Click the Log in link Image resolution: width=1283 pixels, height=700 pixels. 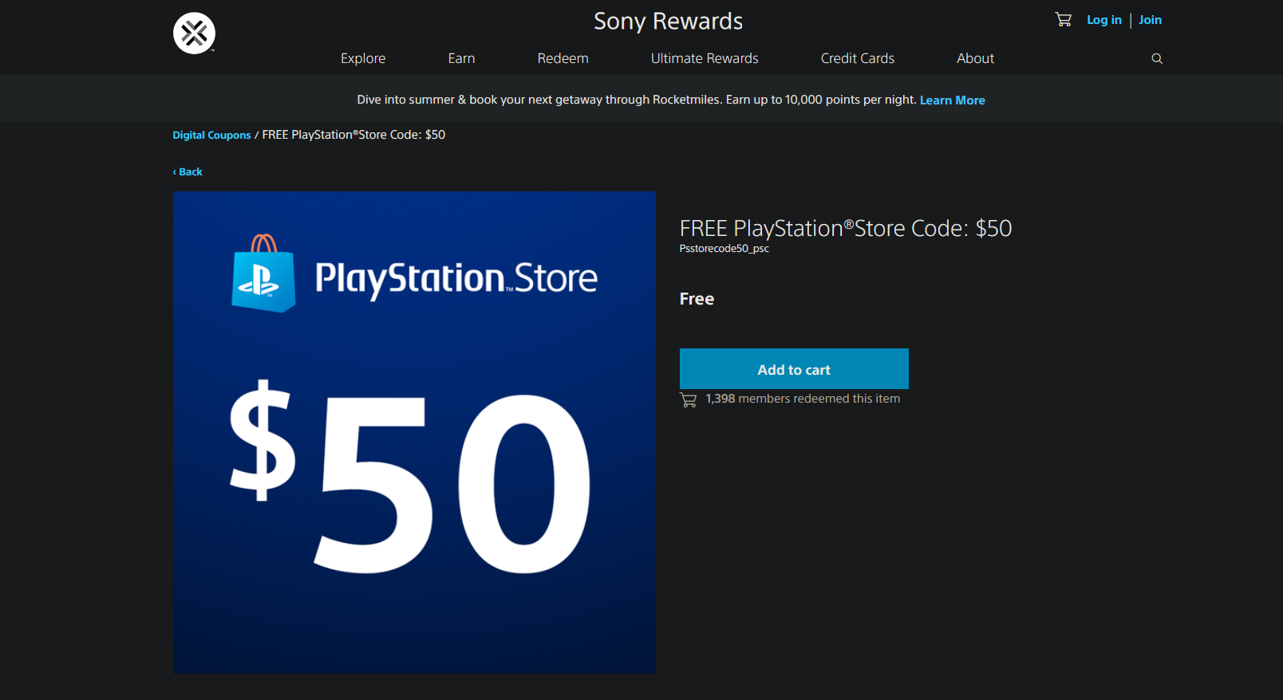[x=1104, y=20]
